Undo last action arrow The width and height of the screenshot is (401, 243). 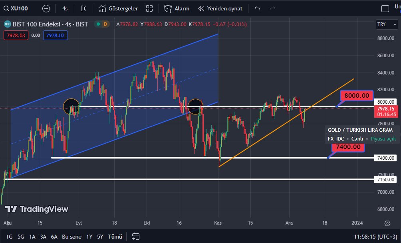258,8
